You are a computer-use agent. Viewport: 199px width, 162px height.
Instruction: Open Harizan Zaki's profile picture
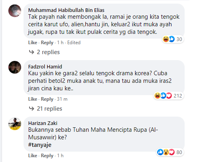(x=15, y=124)
